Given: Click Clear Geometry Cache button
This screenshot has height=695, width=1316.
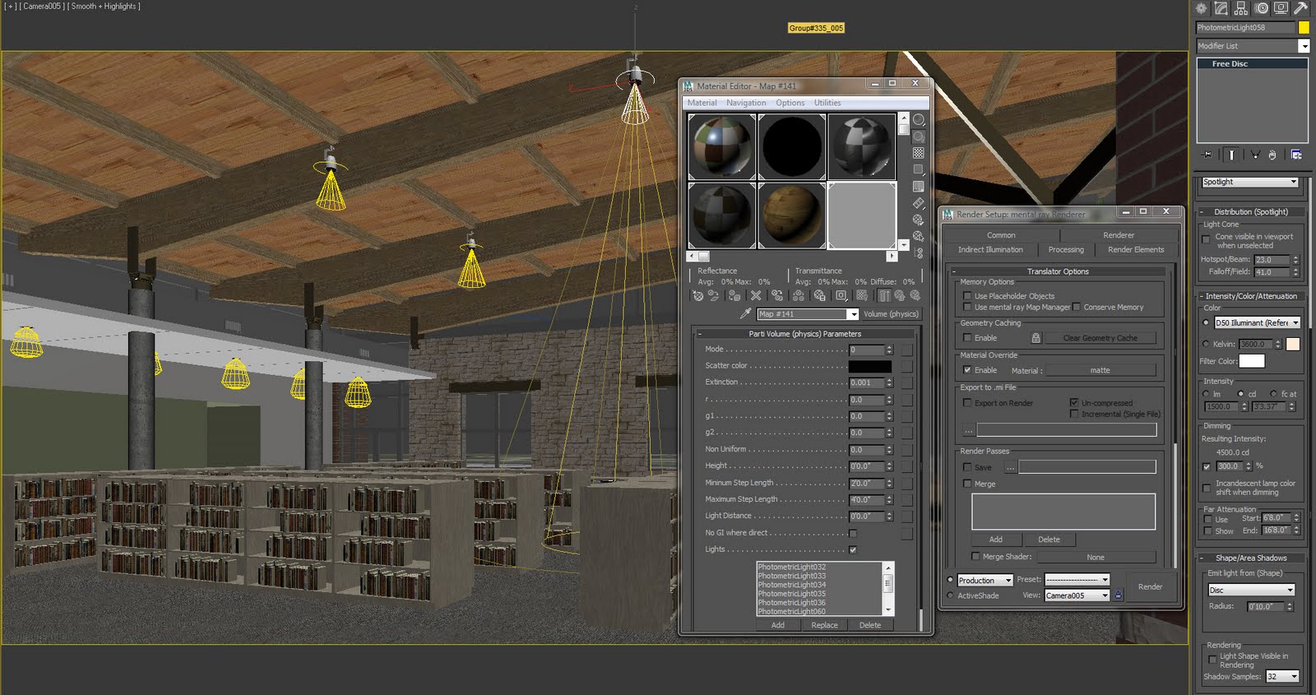Looking at the screenshot, I should (x=1100, y=338).
